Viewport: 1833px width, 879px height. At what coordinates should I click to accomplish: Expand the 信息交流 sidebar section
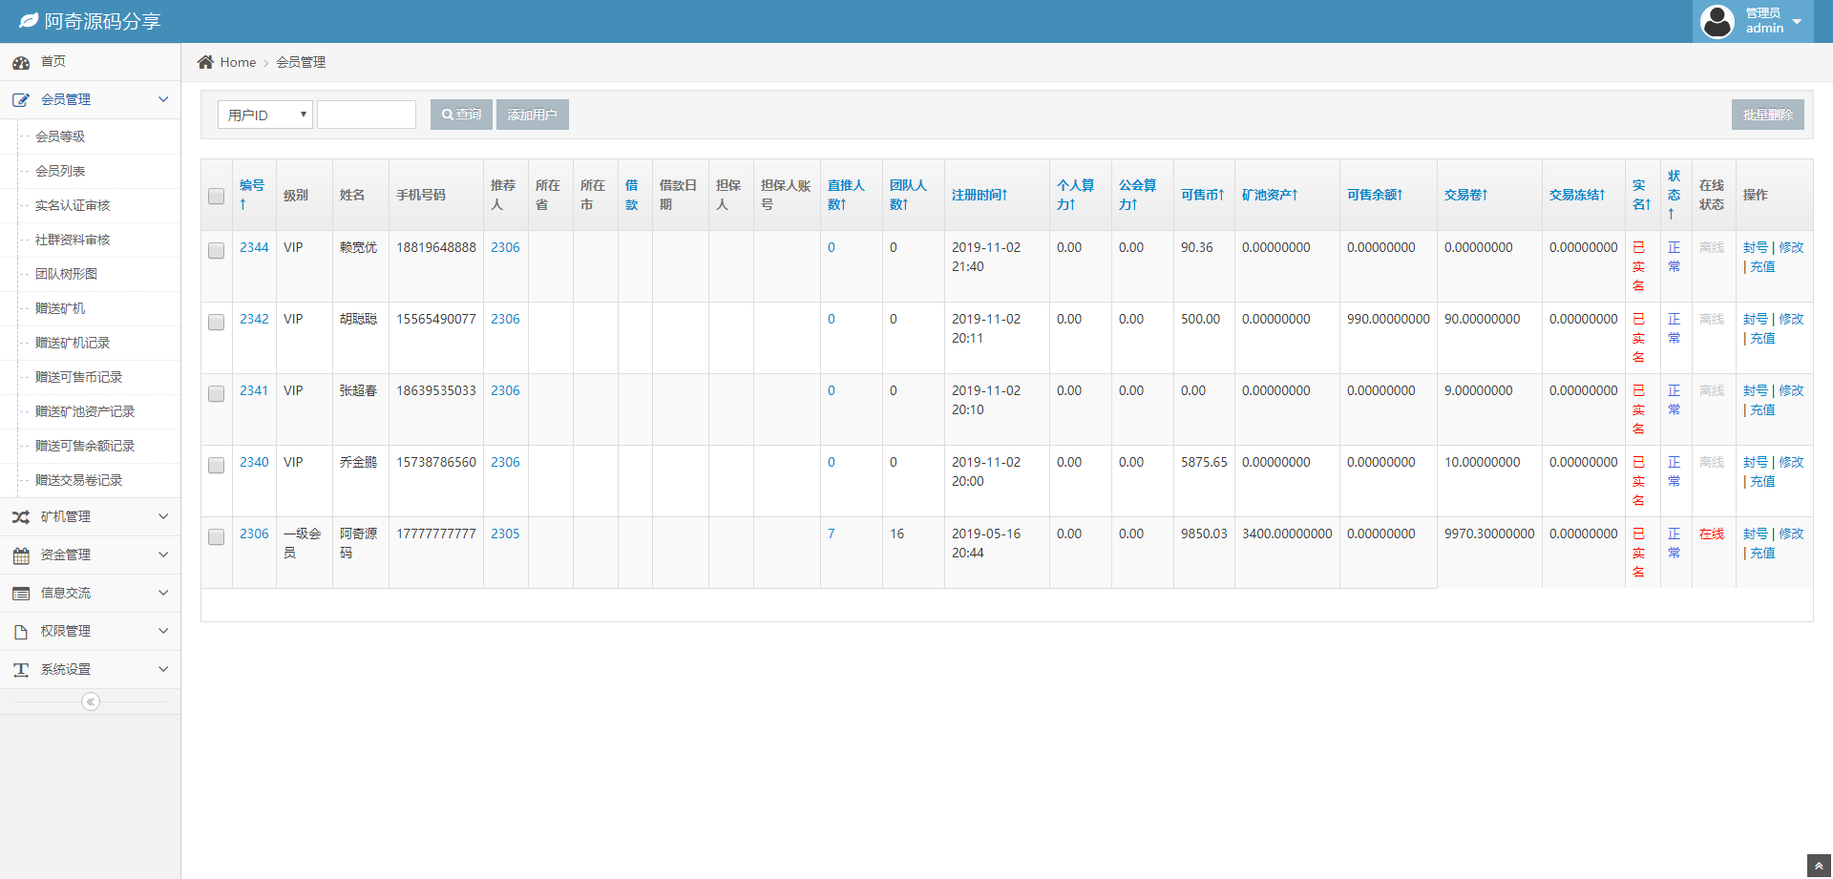(x=90, y=594)
